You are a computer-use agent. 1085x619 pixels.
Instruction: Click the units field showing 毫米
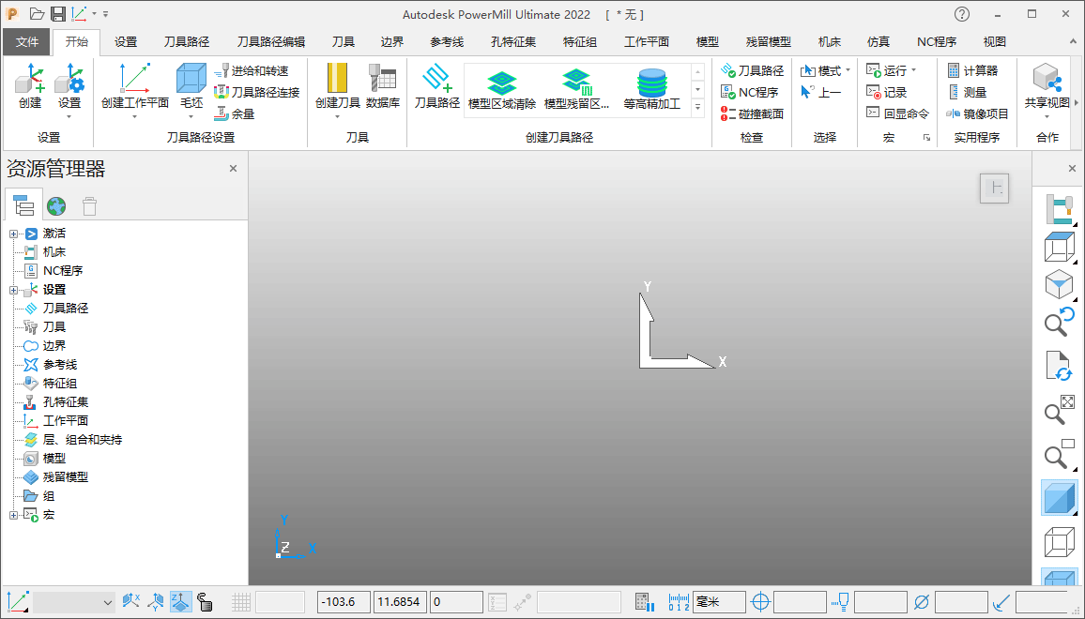(719, 602)
